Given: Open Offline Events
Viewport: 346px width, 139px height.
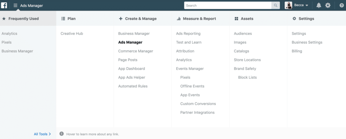Looking at the screenshot, I should 192,86.
